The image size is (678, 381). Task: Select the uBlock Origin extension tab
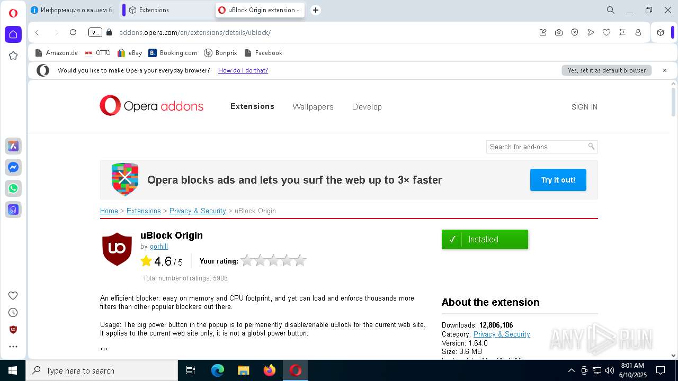[260, 10]
